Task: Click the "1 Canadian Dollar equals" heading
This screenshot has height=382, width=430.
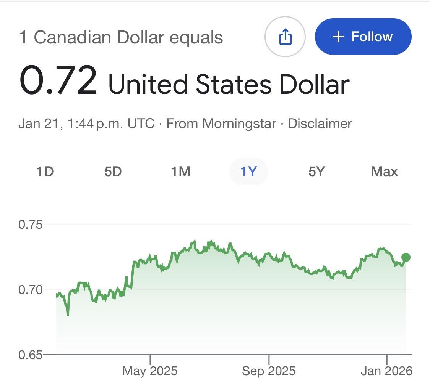Action: 121,37
